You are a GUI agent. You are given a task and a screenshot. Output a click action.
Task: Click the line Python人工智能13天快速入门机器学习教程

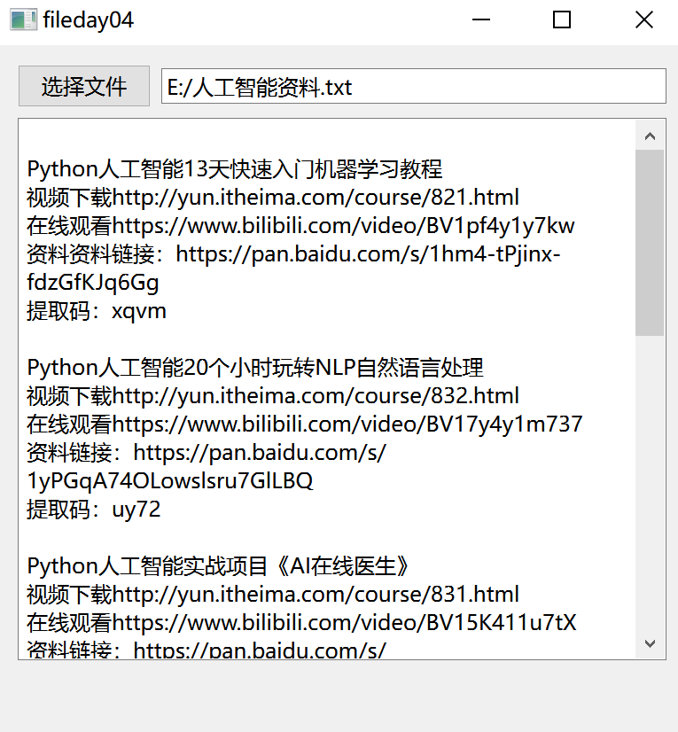tap(234, 169)
